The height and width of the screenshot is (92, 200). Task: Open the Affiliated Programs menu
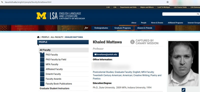[x=175, y=23]
